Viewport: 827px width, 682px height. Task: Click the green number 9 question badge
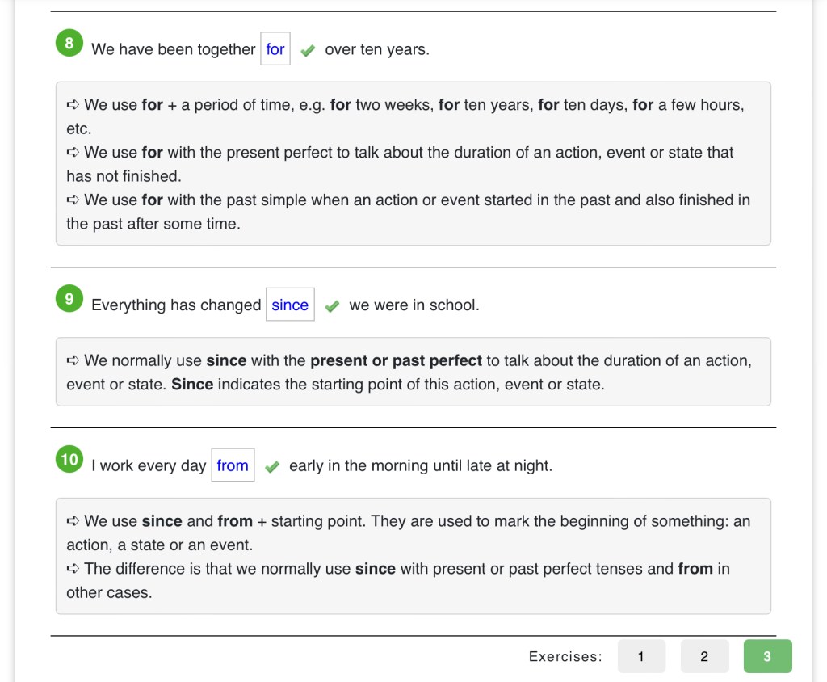69,299
